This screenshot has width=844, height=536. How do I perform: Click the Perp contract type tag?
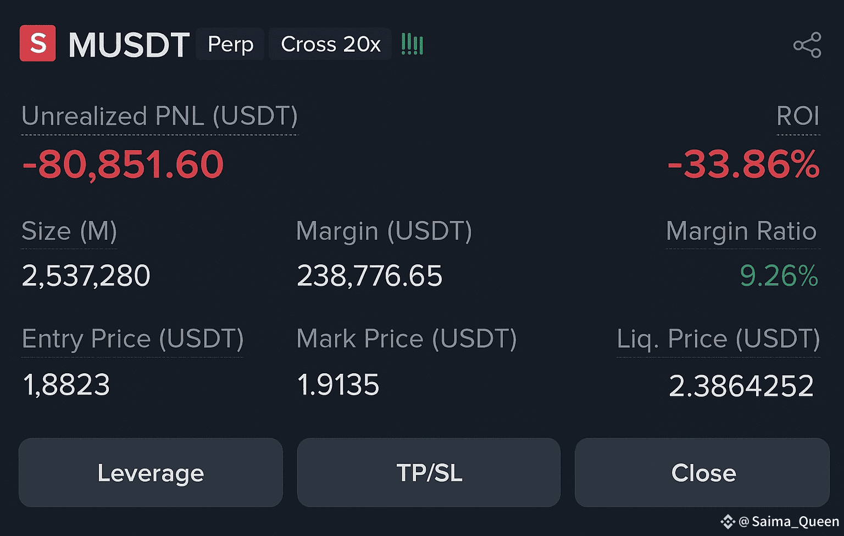[230, 44]
